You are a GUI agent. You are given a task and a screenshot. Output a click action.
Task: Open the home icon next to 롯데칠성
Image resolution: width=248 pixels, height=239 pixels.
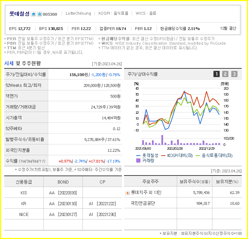[33, 14]
